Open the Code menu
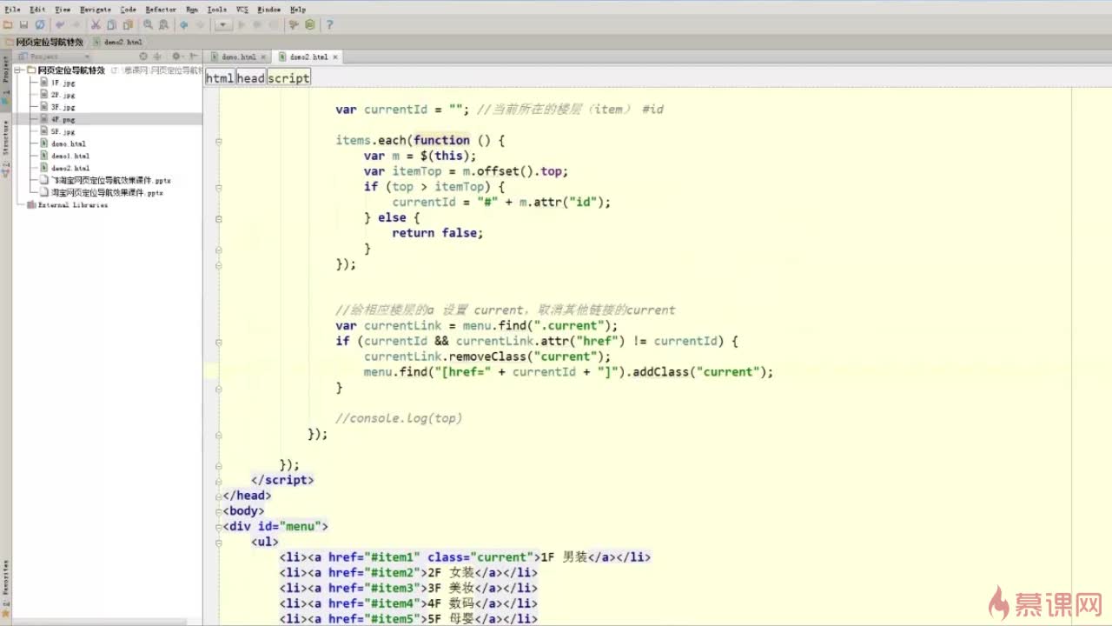1112x626 pixels. [x=129, y=9]
